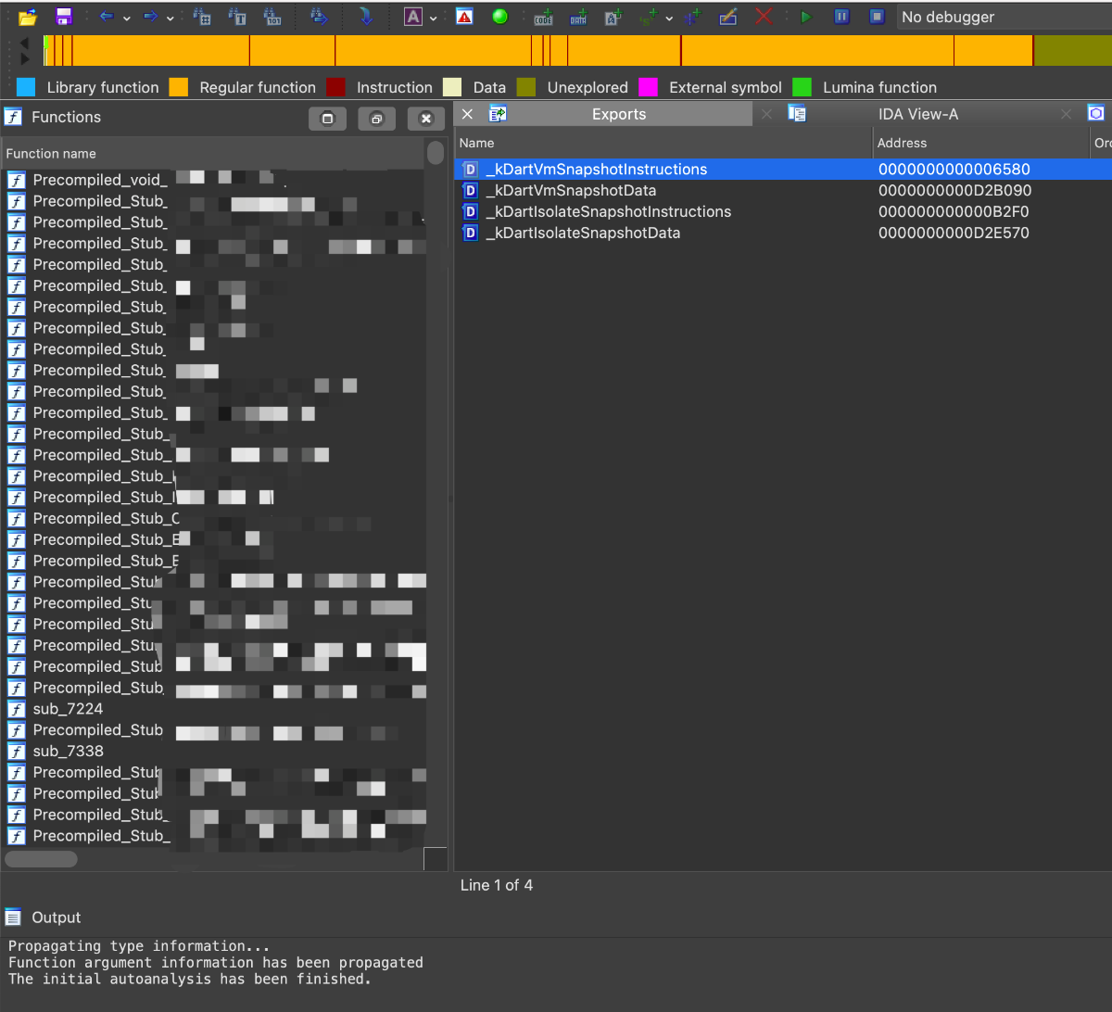
Task: Click the Functions list horizontal scrollbar thumb
Action: click(x=42, y=859)
